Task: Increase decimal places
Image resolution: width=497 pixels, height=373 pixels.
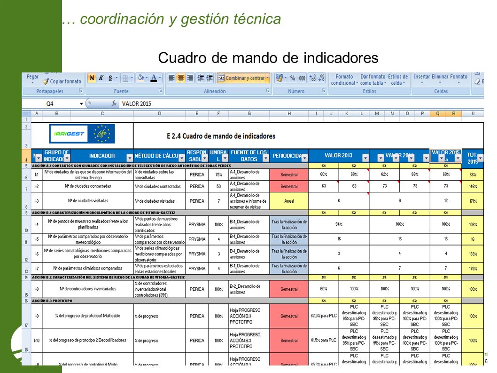Action: click(313, 78)
